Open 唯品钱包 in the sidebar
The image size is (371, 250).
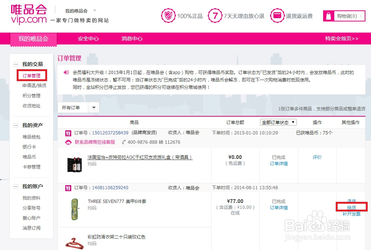pyautogui.click(x=32, y=137)
